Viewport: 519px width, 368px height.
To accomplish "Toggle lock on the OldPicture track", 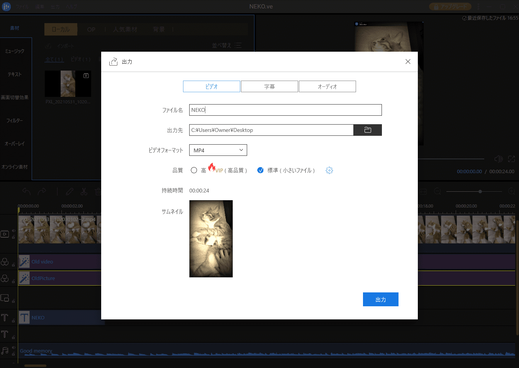I will (x=14, y=281).
